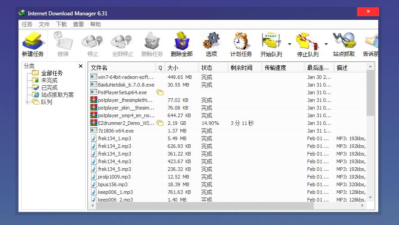
Task: Click horizontal scrollbar left arrow
Action: click(x=92, y=206)
